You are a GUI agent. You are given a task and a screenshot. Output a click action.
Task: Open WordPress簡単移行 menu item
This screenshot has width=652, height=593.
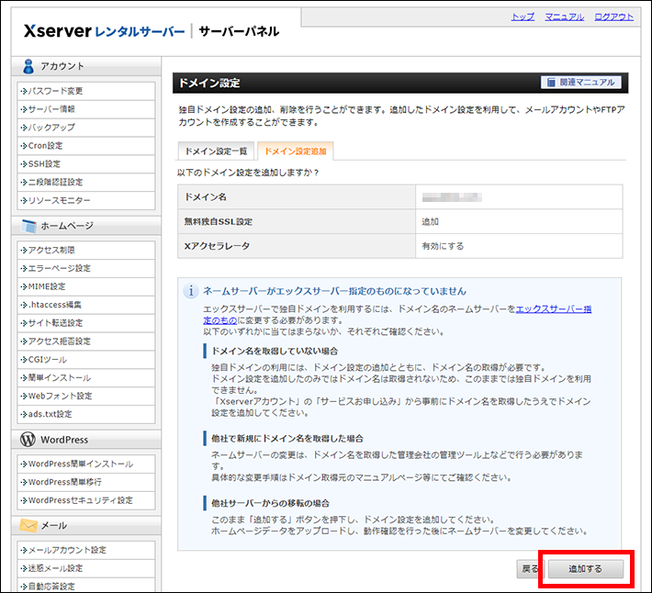86,483
